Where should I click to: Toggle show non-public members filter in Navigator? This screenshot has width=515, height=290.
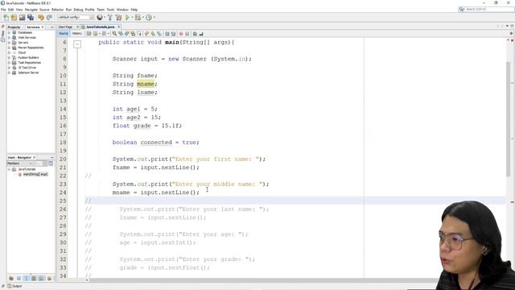[x=34, y=279]
